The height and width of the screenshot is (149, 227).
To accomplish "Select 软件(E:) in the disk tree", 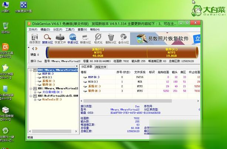I will tap(48, 84).
